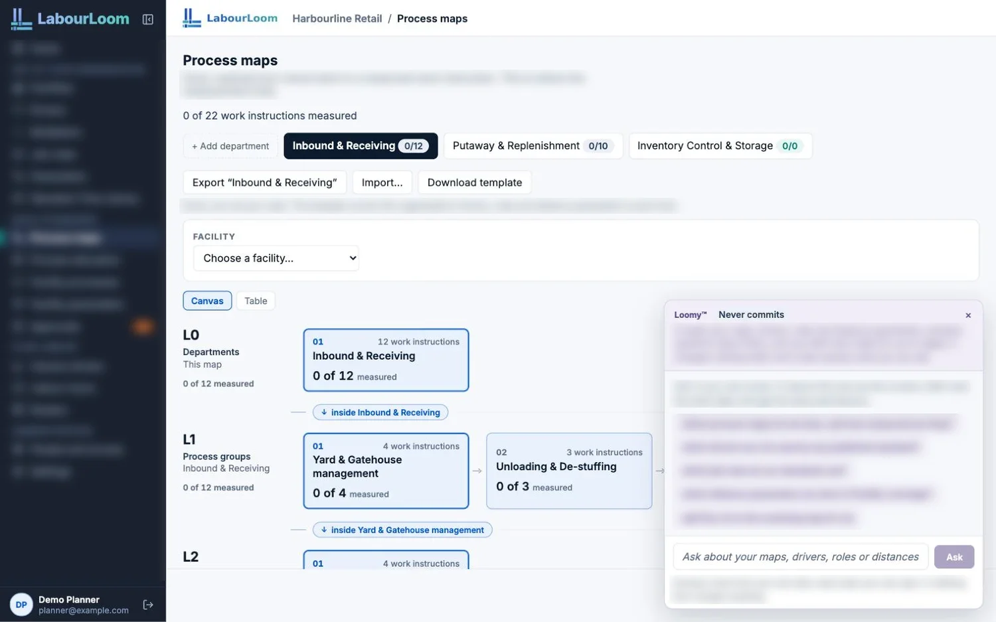Click the '3 work instructions' text
This screenshot has height=622, width=996.
click(604, 453)
